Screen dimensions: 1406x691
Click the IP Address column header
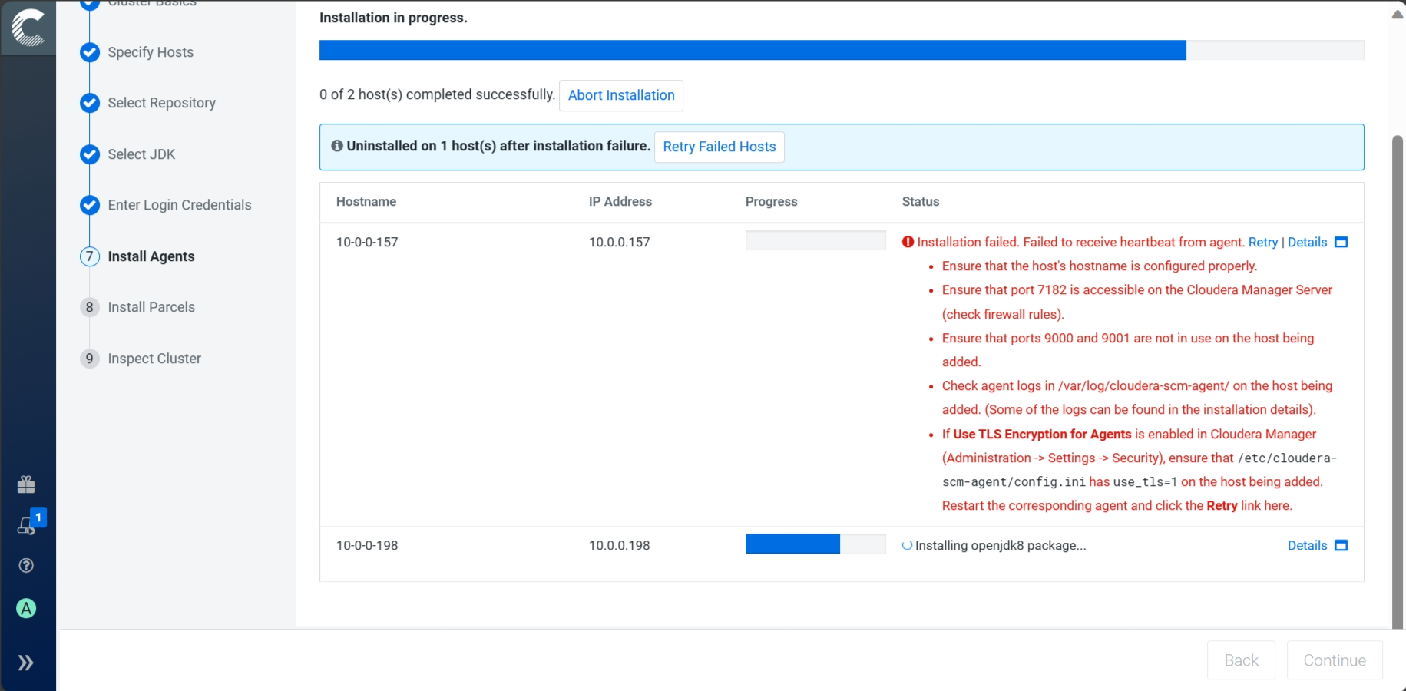620,201
